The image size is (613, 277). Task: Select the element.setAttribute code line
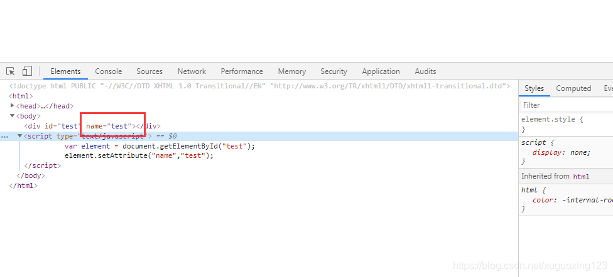point(139,155)
